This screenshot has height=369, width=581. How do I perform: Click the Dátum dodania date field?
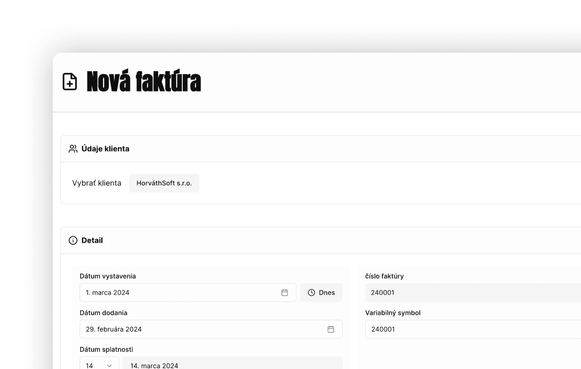pos(202,329)
